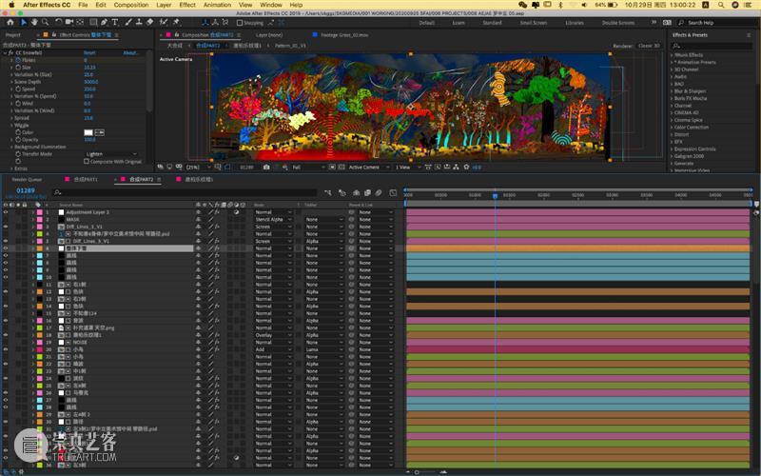Expand the CC Snowfall effect twirl
Viewport: 761px width, 476px height.
pyautogui.click(x=5, y=52)
